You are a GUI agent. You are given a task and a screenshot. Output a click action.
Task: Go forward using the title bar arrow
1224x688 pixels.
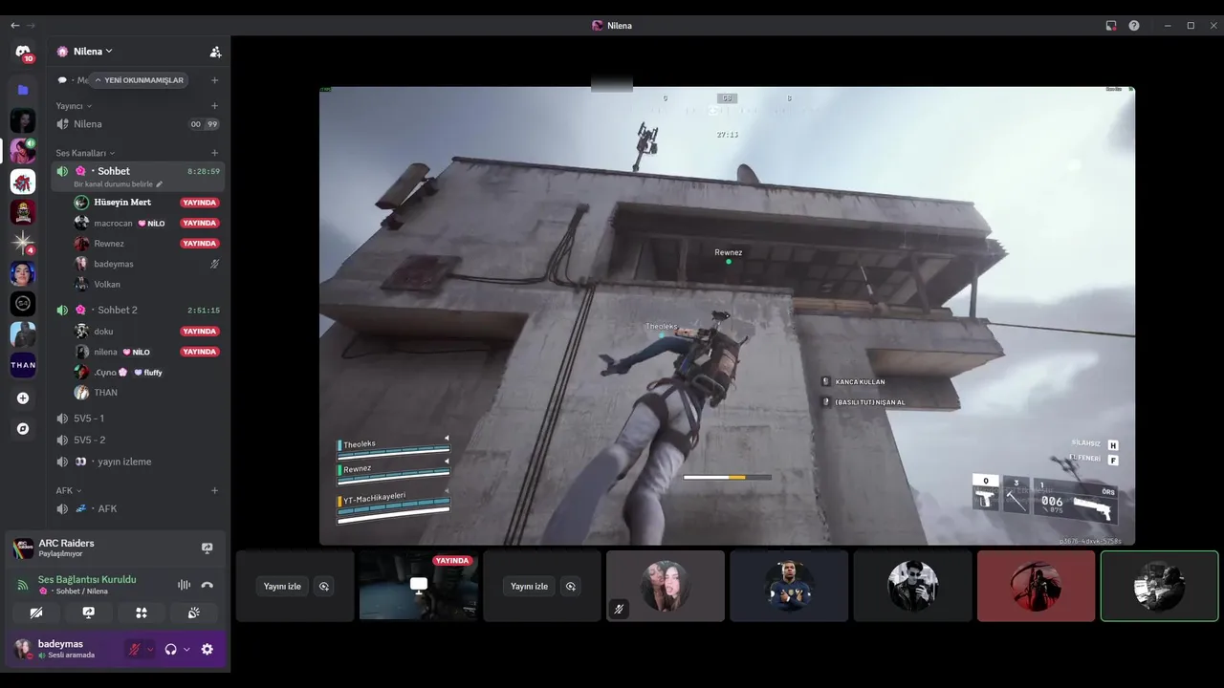pos(32,25)
